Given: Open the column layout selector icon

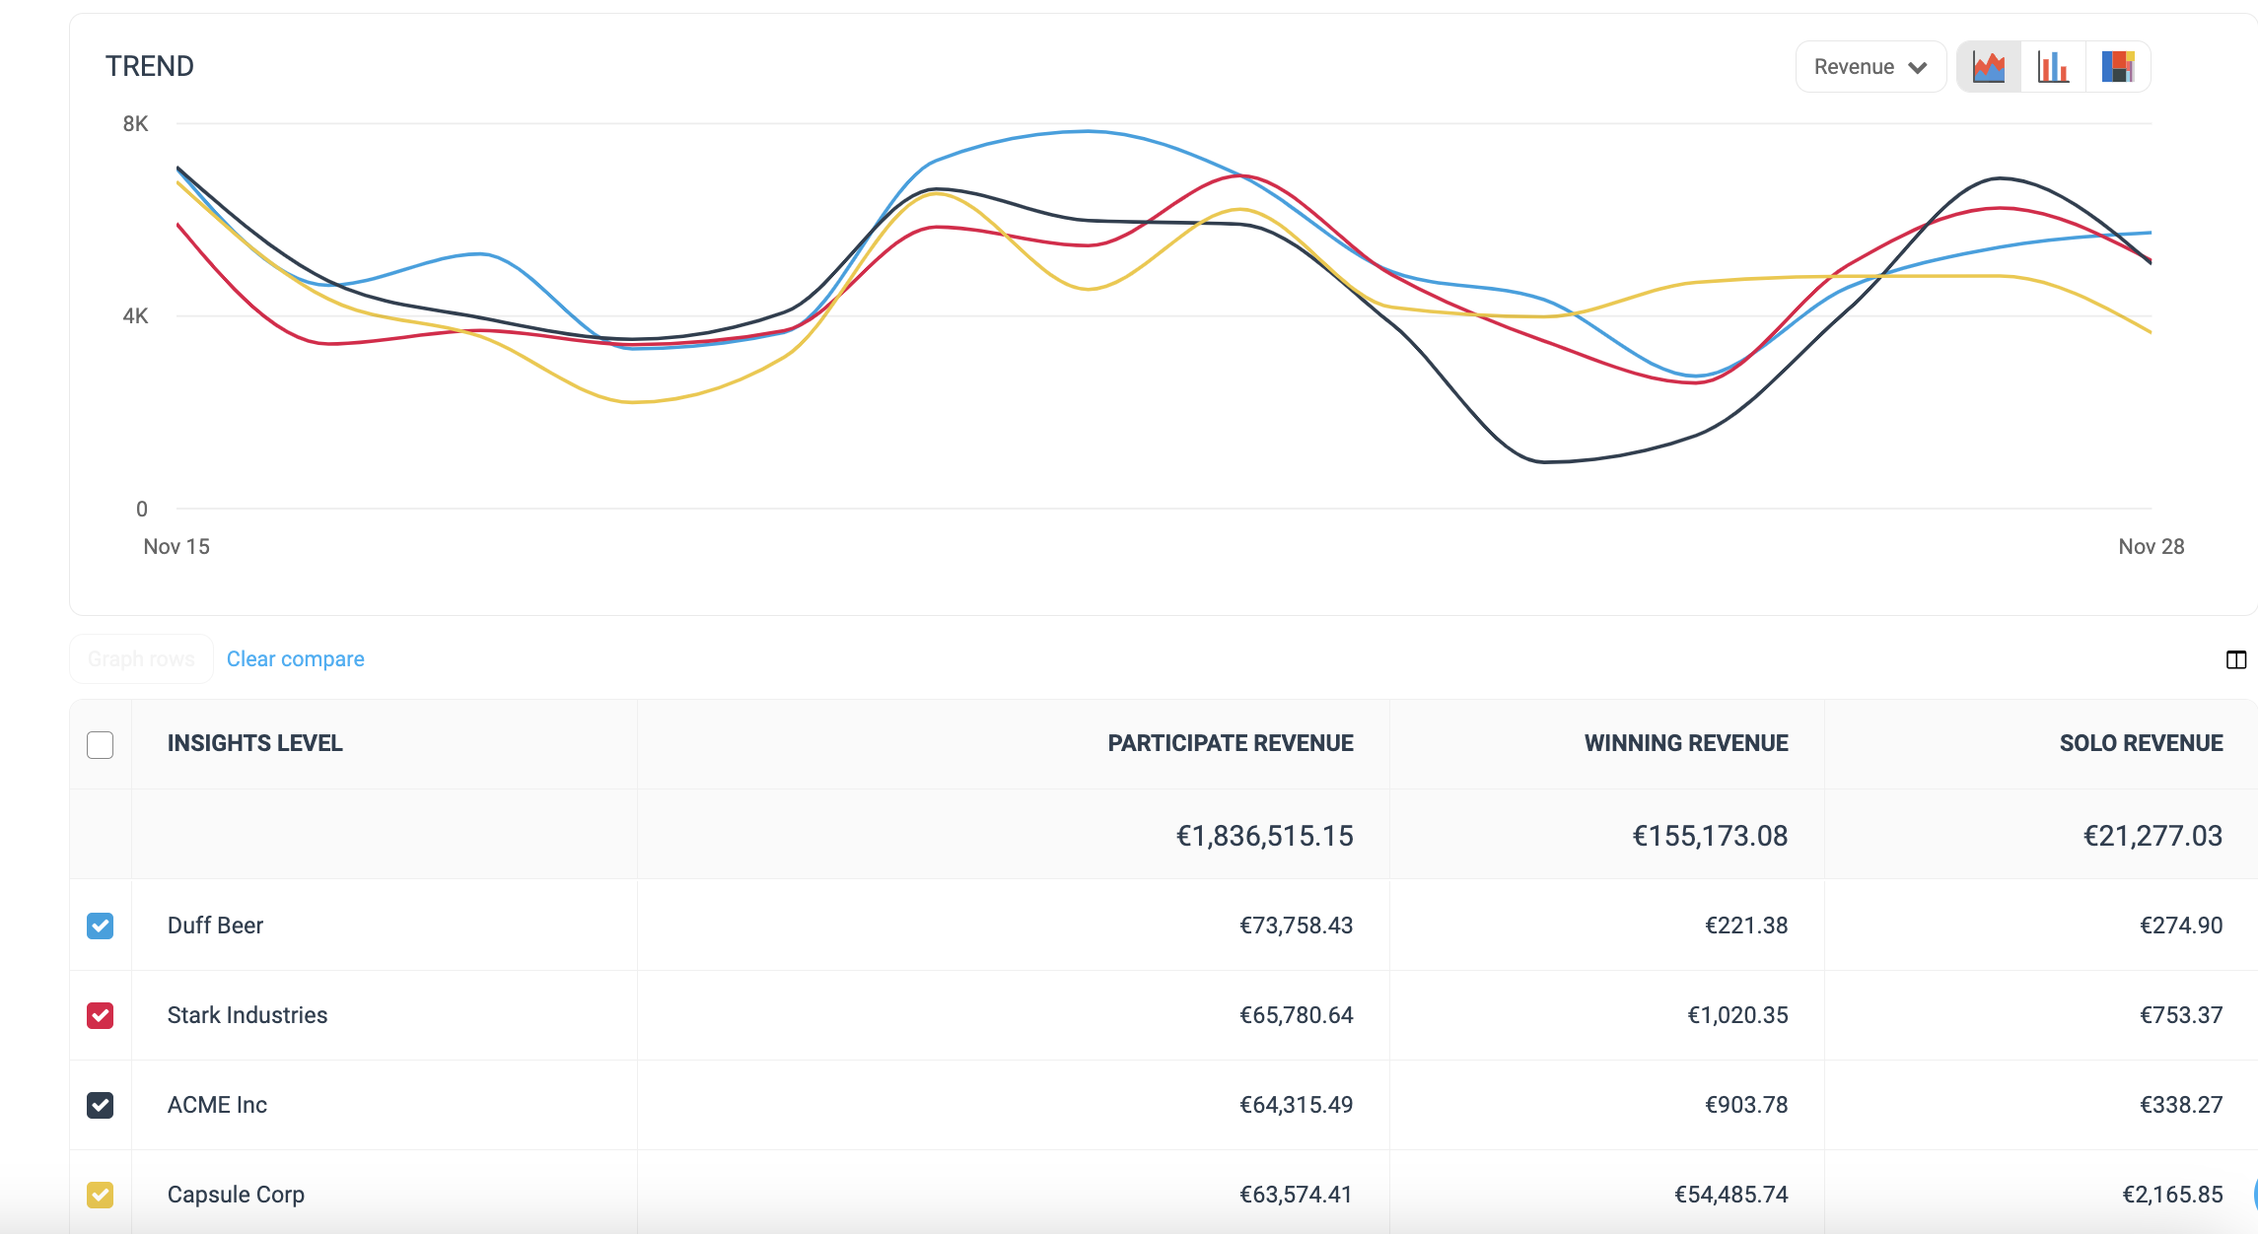Looking at the screenshot, I should click(x=2236, y=660).
